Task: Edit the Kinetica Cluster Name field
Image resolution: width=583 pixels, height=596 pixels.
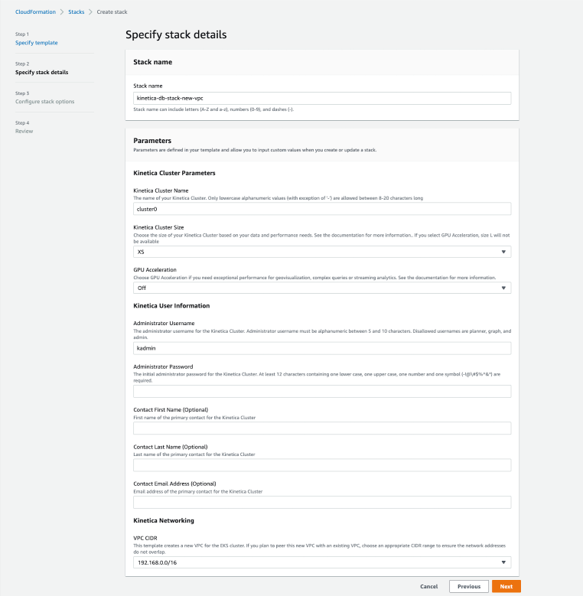Action: [322, 209]
